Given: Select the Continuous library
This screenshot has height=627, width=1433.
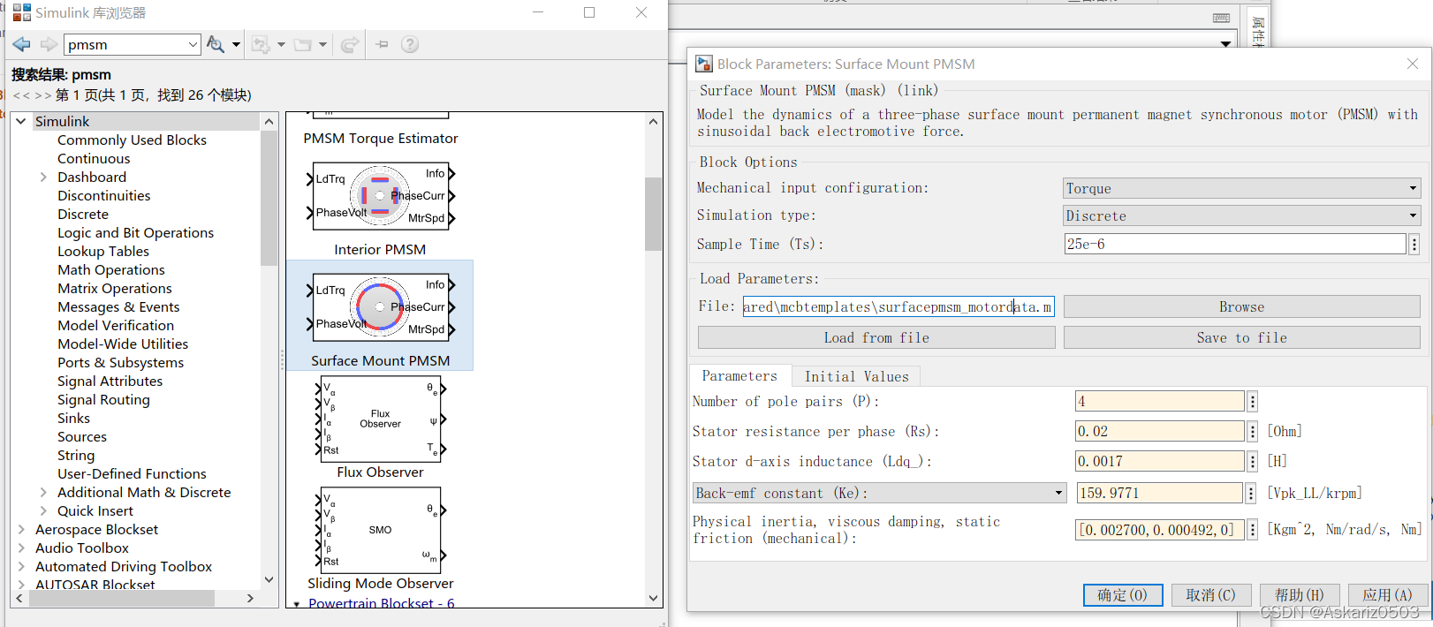Looking at the screenshot, I should tap(94, 158).
